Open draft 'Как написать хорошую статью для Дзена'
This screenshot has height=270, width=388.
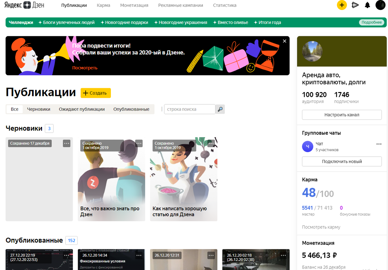(x=184, y=179)
